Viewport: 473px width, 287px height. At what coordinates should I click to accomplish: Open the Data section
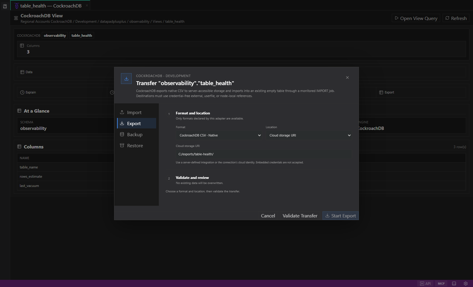[26, 72]
